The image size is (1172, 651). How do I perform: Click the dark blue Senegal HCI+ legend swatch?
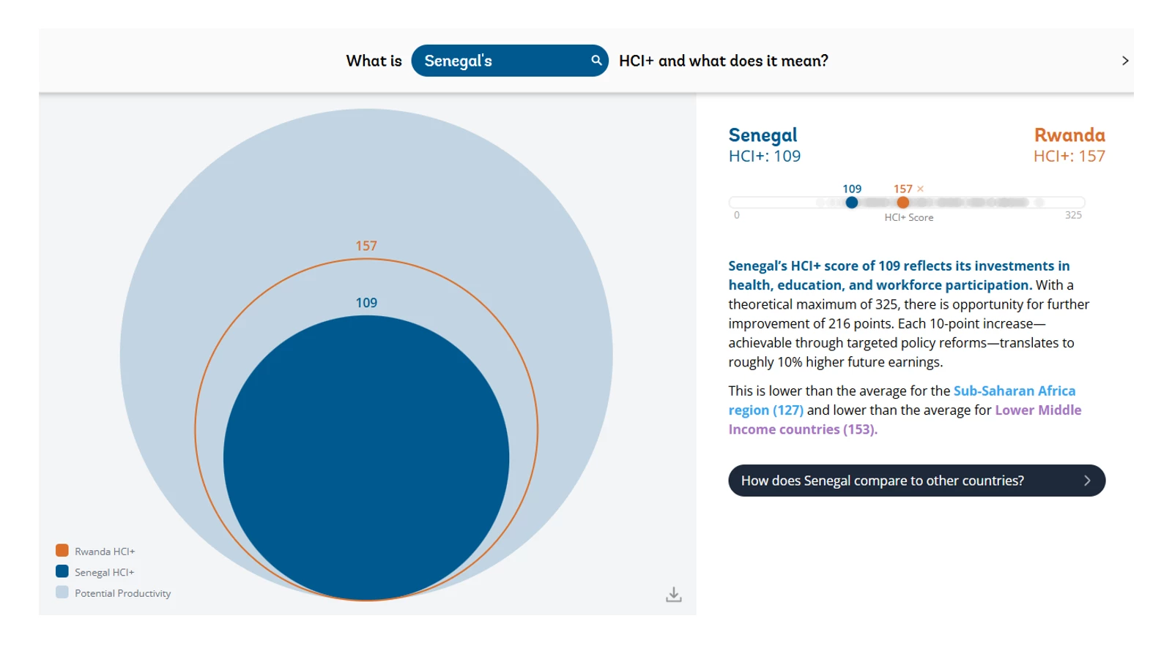tap(62, 571)
